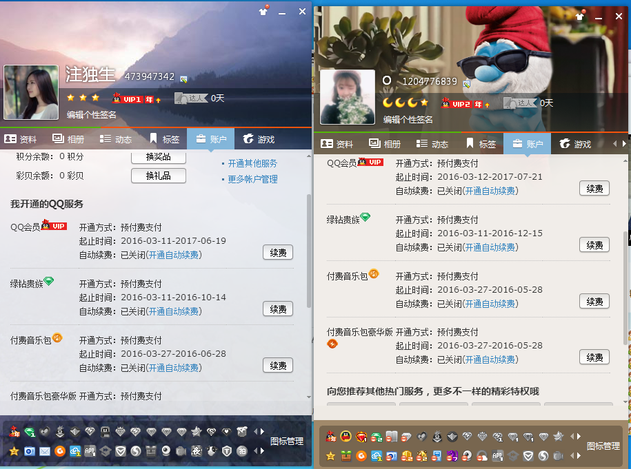Open the 游戏 tab in 汪独生 window
The image size is (631, 469).
click(x=259, y=139)
